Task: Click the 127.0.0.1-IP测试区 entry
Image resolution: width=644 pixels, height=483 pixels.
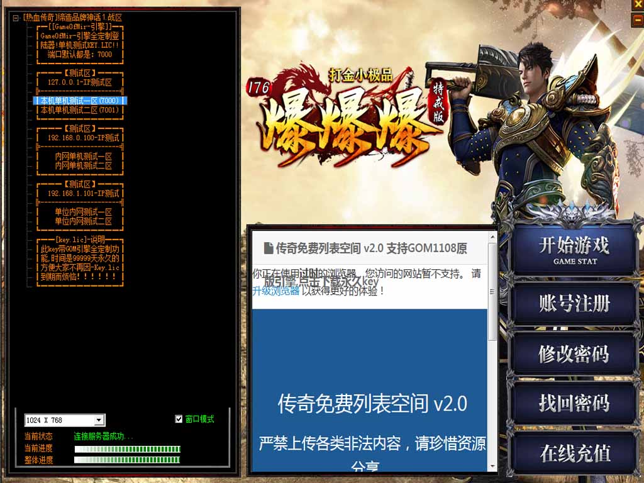Action: coord(80,82)
